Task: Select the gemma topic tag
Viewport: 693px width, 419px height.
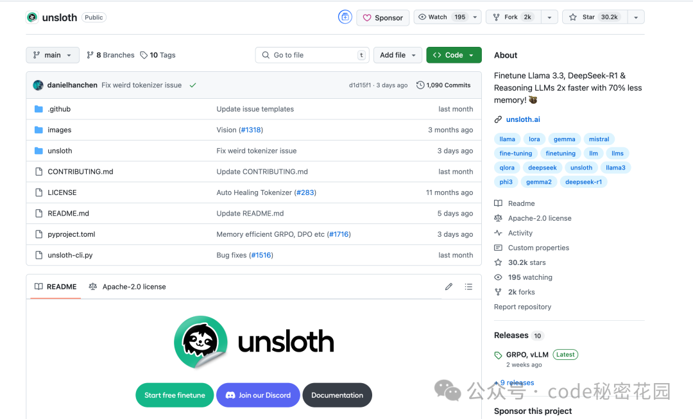Action: pos(565,139)
